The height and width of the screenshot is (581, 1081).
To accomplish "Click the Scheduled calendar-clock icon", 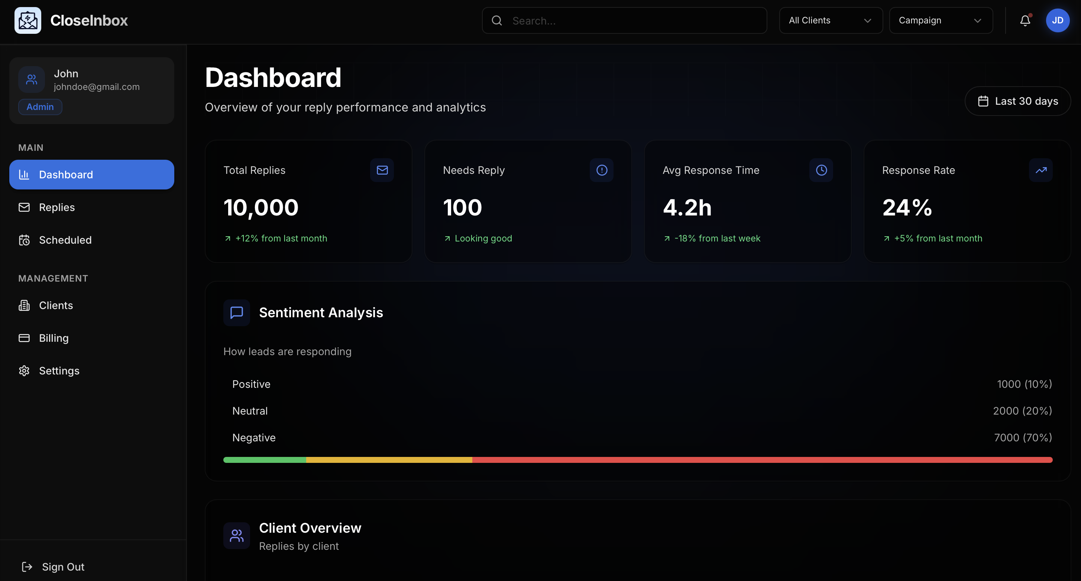I will pos(24,240).
